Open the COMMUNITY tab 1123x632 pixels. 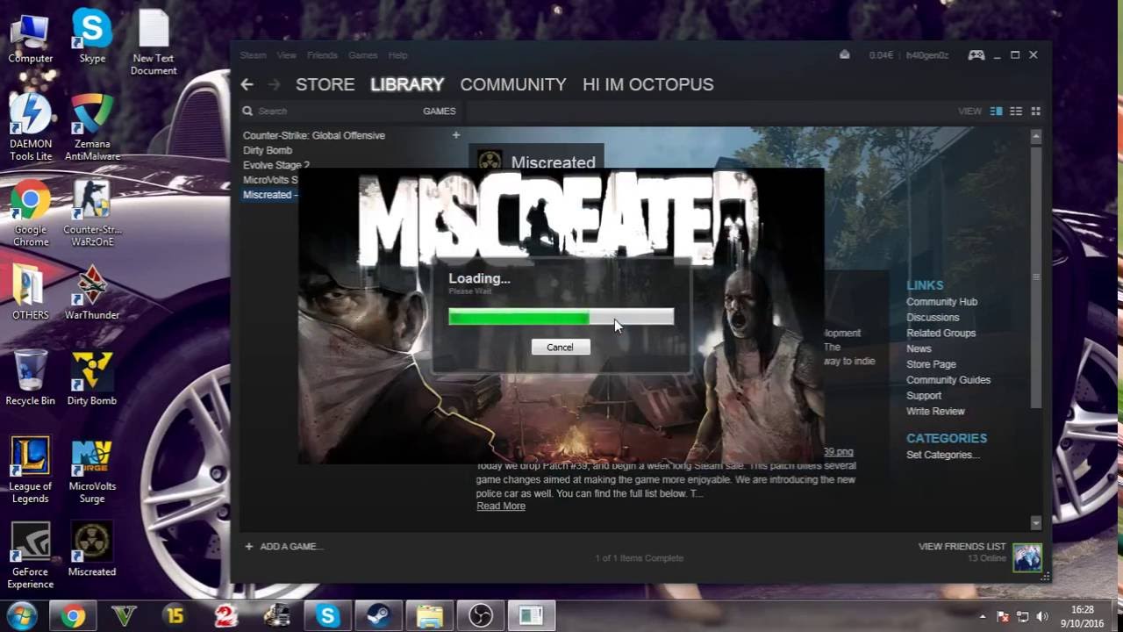click(513, 84)
